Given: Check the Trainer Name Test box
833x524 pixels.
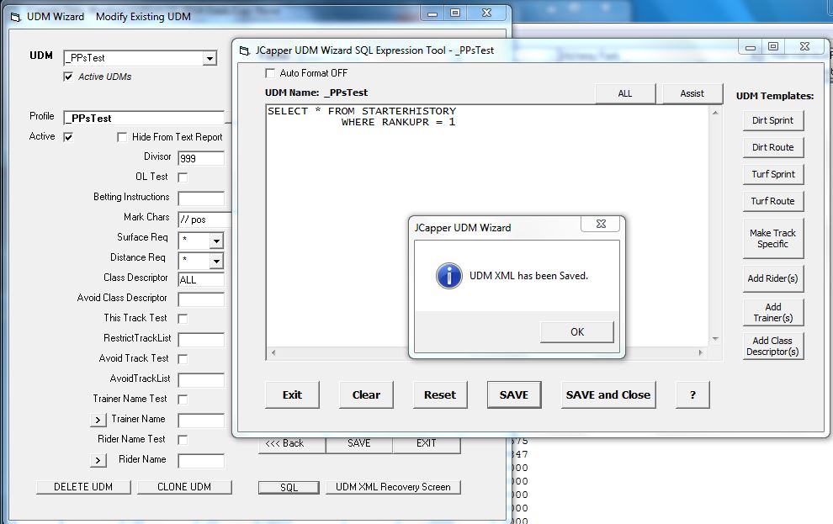Looking at the screenshot, I should pyautogui.click(x=183, y=400).
